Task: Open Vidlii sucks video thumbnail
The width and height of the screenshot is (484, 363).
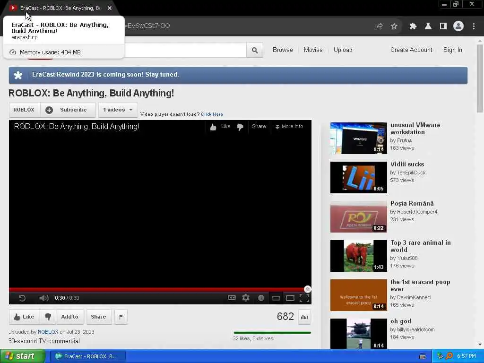Action: point(358,178)
